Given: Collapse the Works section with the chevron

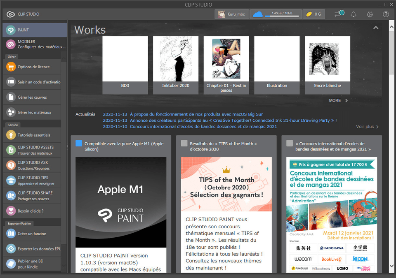Looking at the screenshot, I should tap(376, 28).
